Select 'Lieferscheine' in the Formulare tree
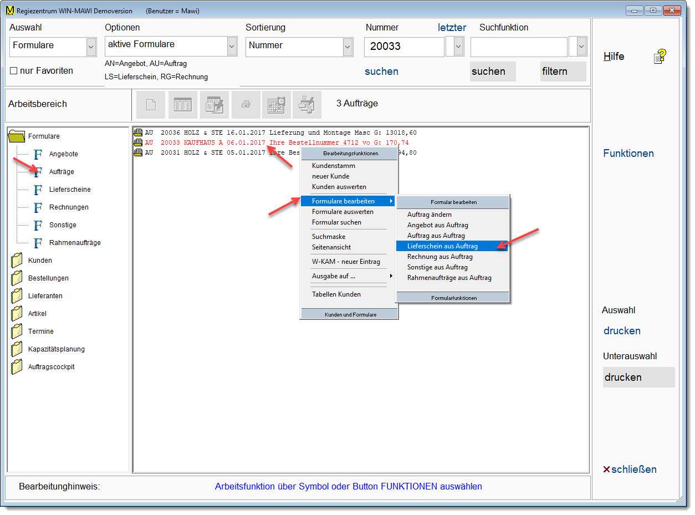This screenshot has width=695, height=515. point(70,190)
